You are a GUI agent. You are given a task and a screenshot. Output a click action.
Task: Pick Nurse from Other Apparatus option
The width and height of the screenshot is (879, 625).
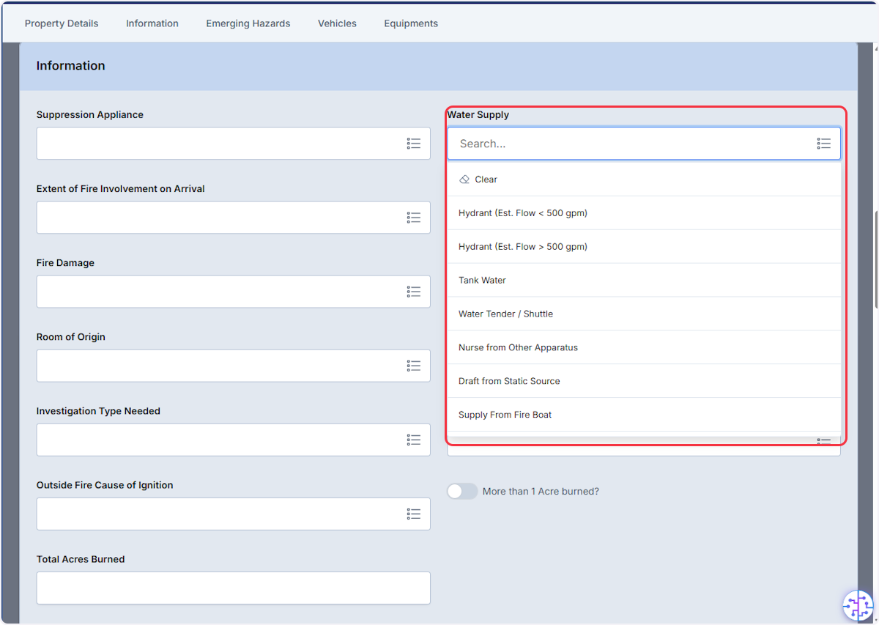coord(645,347)
